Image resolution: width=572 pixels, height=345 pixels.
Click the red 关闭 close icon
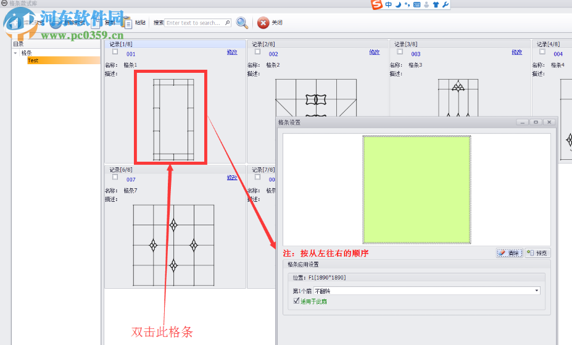[263, 23]
